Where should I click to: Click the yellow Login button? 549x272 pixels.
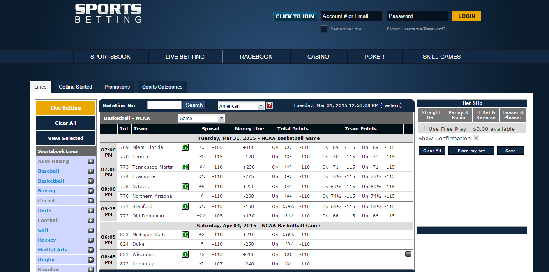[x=467, y=16]
